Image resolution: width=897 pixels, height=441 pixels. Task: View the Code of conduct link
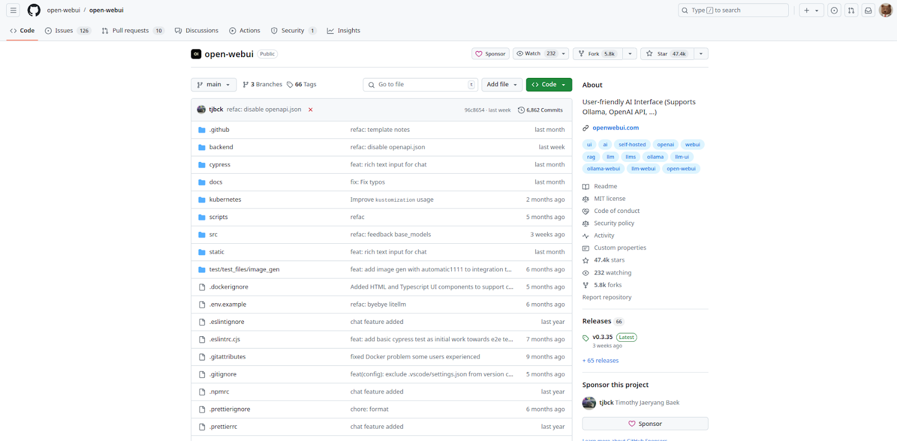617,211
